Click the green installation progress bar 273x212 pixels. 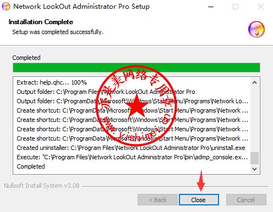click(x=136, y=68)
